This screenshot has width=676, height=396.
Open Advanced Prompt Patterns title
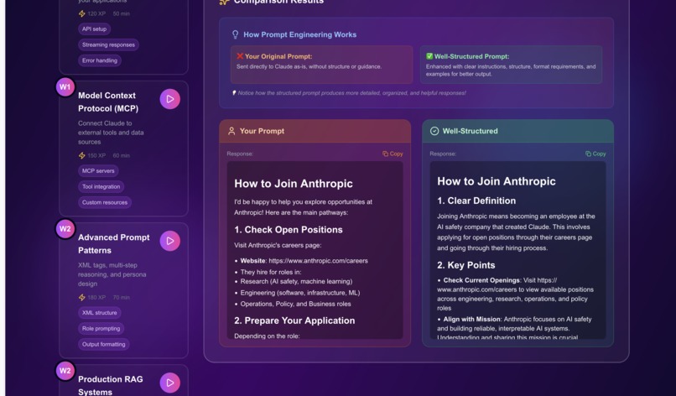(x=114, y=244)
